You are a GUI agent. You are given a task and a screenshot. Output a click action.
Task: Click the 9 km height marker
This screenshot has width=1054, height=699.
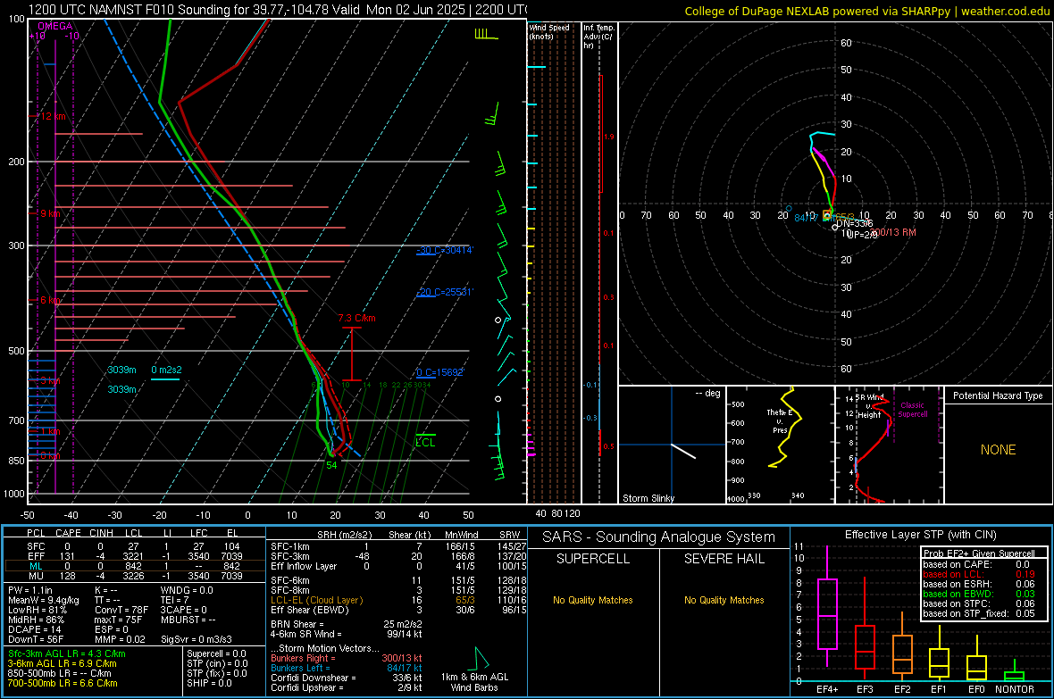point(50,213)
